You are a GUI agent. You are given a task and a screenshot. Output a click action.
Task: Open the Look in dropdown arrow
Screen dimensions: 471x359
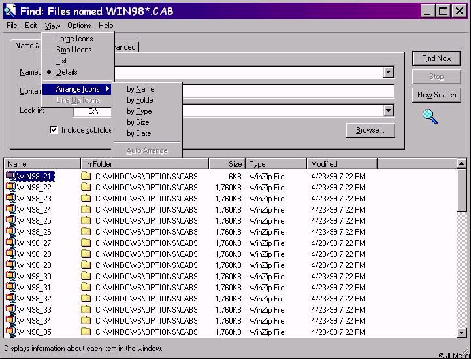click(x=388, y=111)
